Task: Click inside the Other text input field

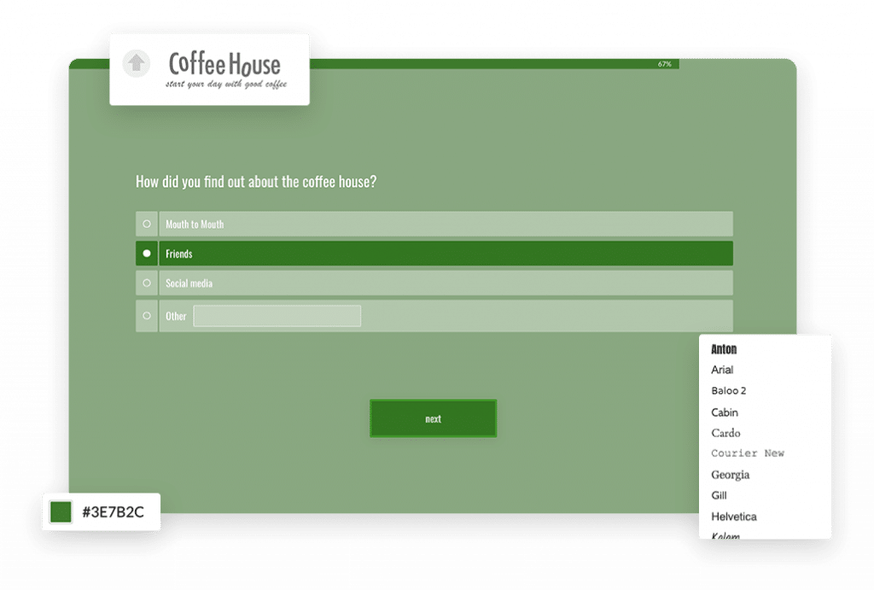Action: click(x=279, y=315)
